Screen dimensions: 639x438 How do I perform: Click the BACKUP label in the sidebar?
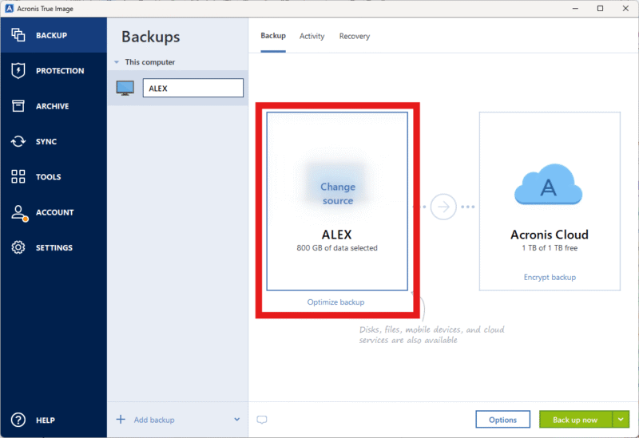pos(51,35)
